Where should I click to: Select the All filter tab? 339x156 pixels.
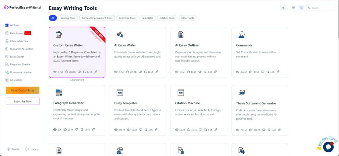coord(53,18)
